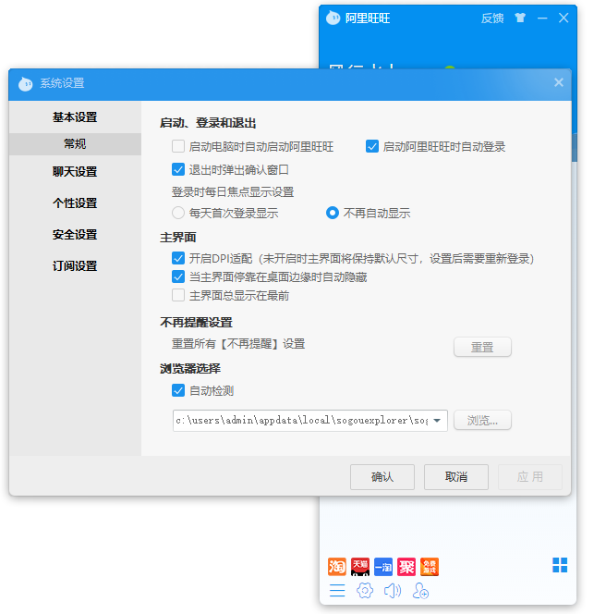Open the Tmall shortcut icon
Screen dimensions: 594x614
360,567
